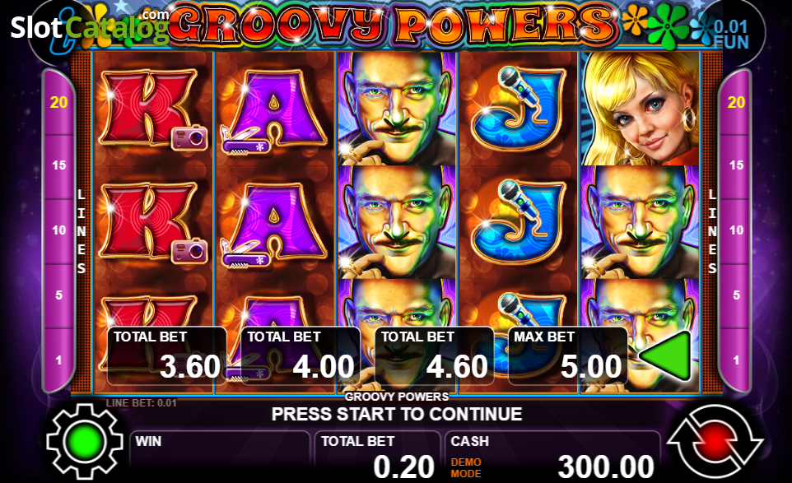Viewport: 792px width, 483px height.
Task: Select the 4.00 total bet option
Action: click(300, 356)
